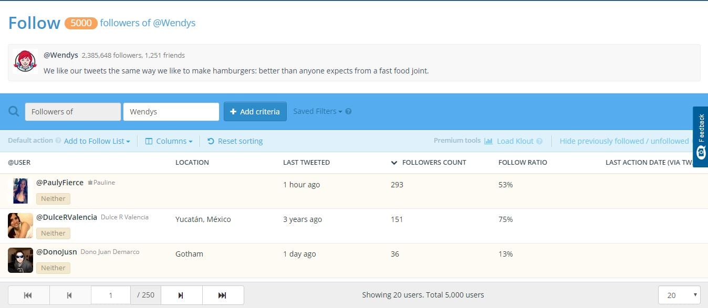The height and width of the screenshot is (308, 708).
Task: Click '2,385,648 followers, 1,251 friends' text
Action: [133, 55]
